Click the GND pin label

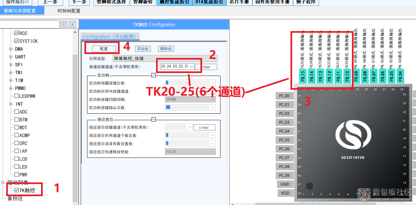point(285,184)
